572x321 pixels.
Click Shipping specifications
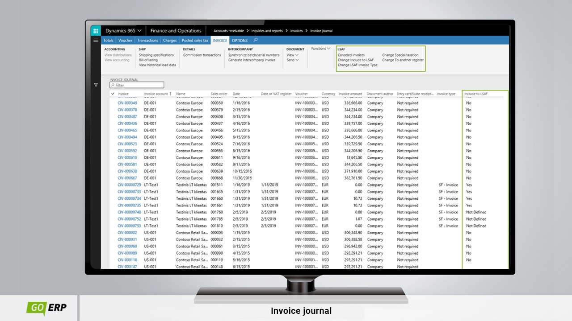tap(156, 55)
